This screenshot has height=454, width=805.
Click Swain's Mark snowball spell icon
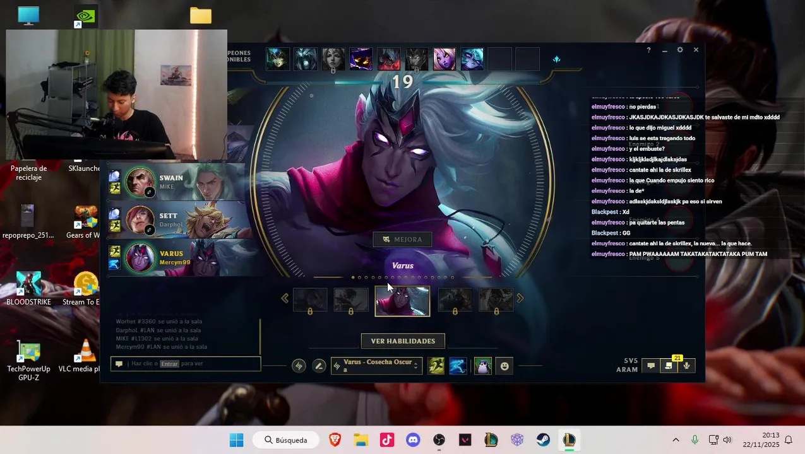[x=115, y=176]
